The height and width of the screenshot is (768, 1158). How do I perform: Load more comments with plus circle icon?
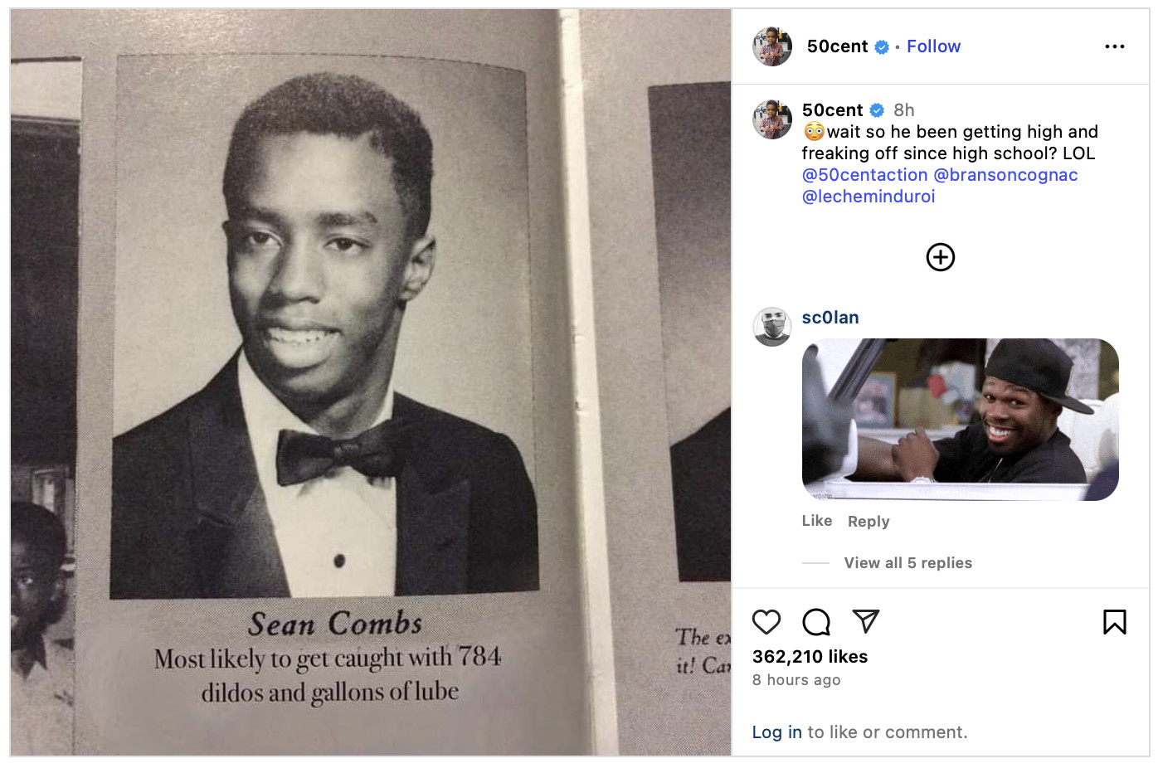pos(940,257)
